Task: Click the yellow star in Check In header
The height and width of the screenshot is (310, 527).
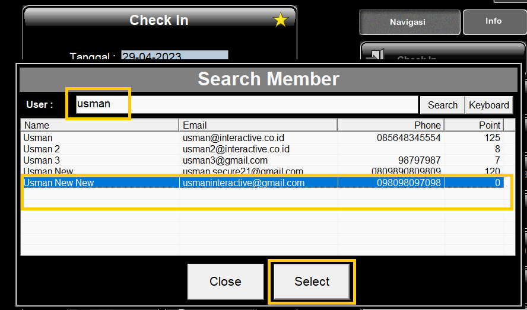Action: point(281,21)
